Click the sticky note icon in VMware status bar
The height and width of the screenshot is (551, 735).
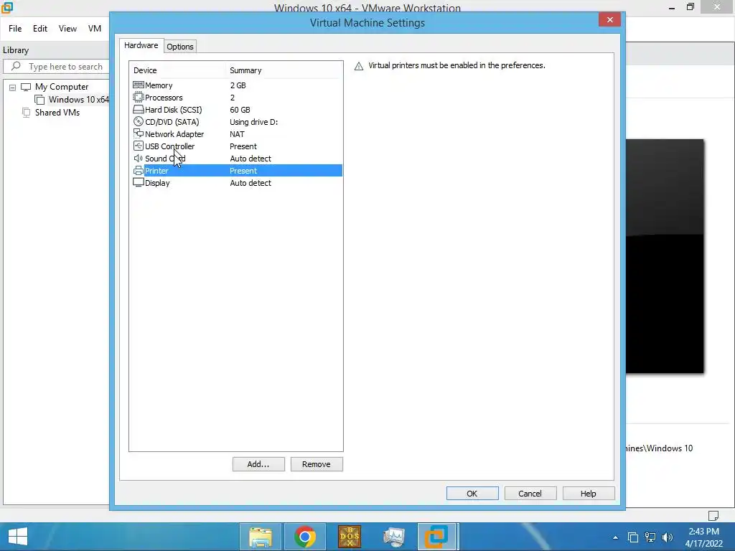pos(713,515)
